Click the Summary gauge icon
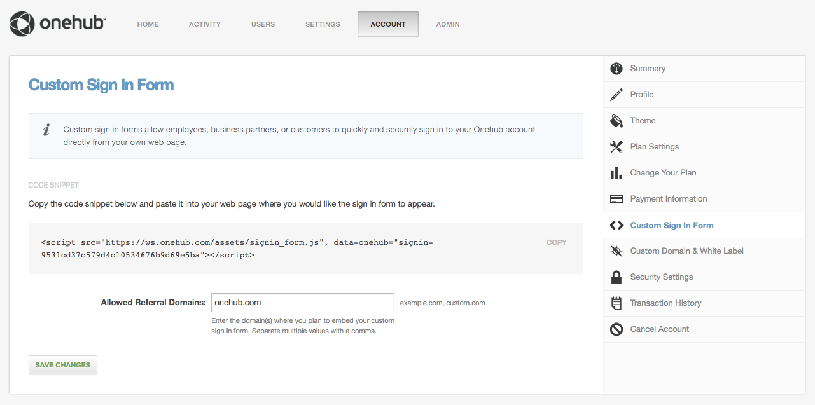 pyautogui.click(x=616, y=69)
